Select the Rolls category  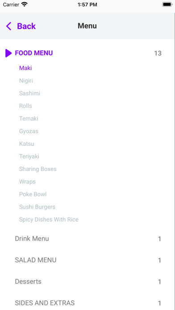25,106
